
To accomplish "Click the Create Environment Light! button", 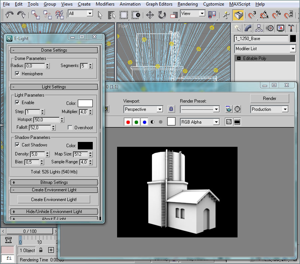I will pos(54,200).
